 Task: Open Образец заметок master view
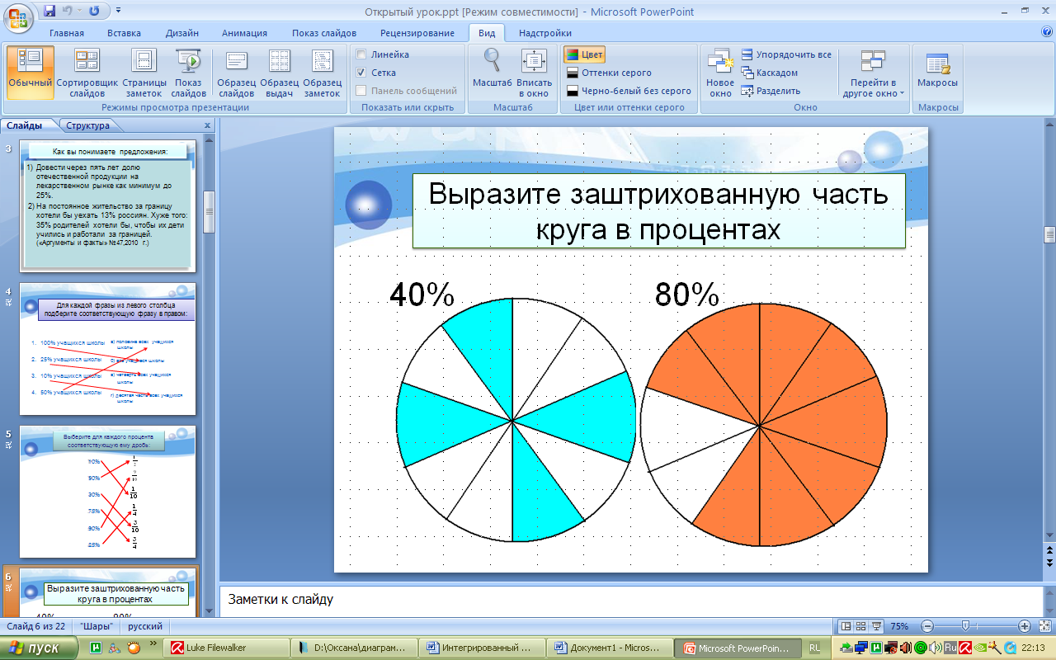coord(322,73)
